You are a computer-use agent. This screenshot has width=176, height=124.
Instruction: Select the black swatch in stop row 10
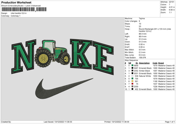coord(132,89)
